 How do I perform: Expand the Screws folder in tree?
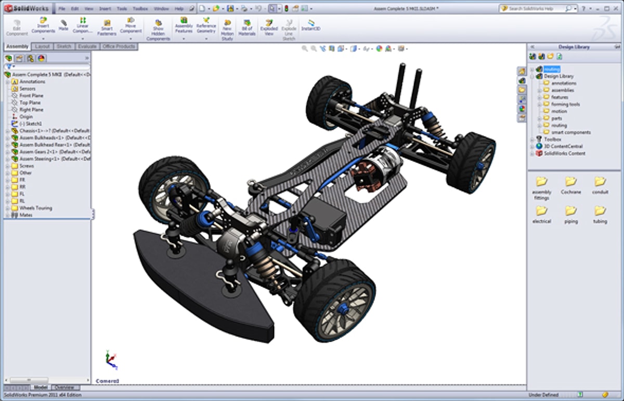[x=7, y=166]
